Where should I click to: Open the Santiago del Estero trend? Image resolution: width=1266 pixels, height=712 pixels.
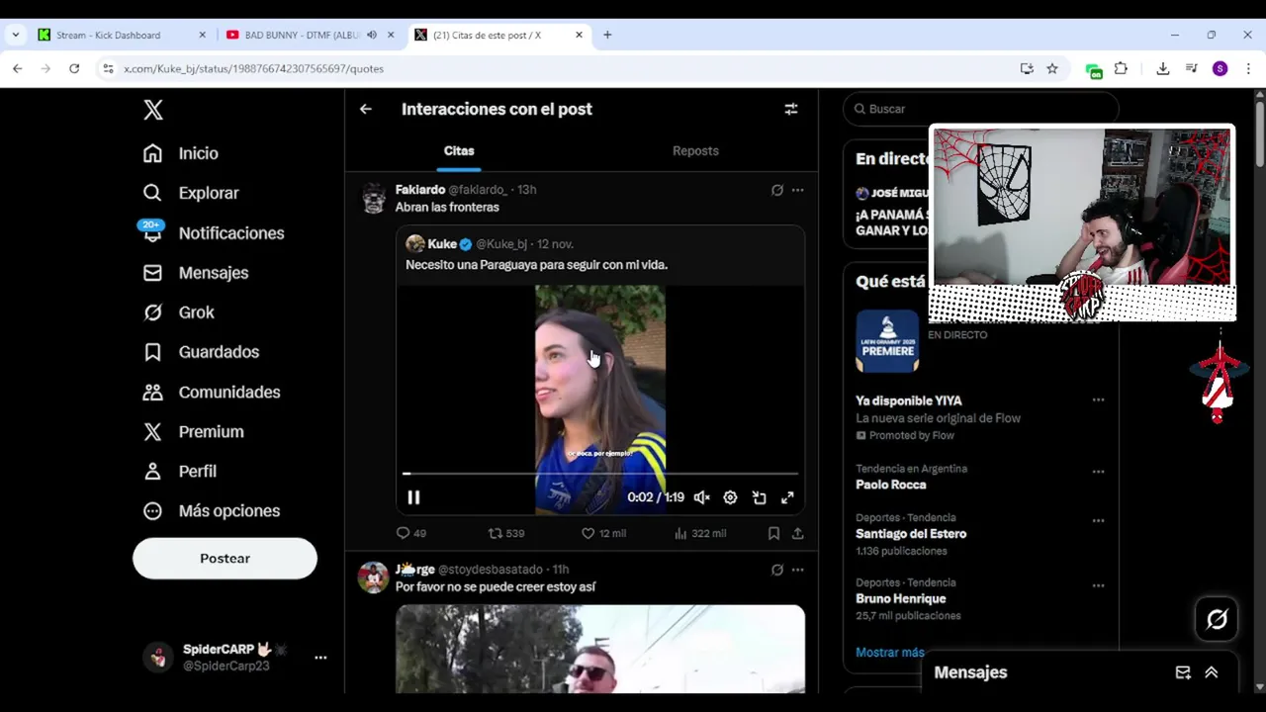[x=911, y=534]
